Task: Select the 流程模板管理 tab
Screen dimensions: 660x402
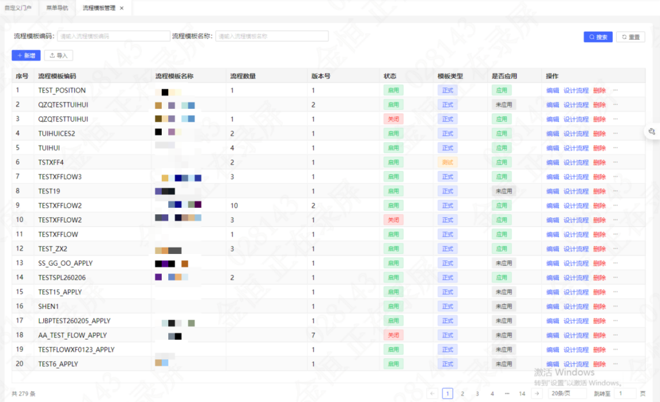Action: point(99,8)
